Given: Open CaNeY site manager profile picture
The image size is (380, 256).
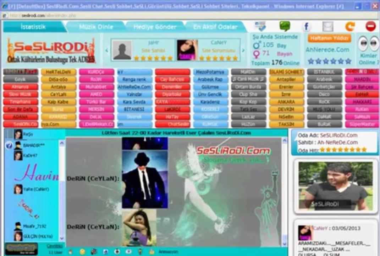Looking at the screenshot, I should click(x=187, y=50).
